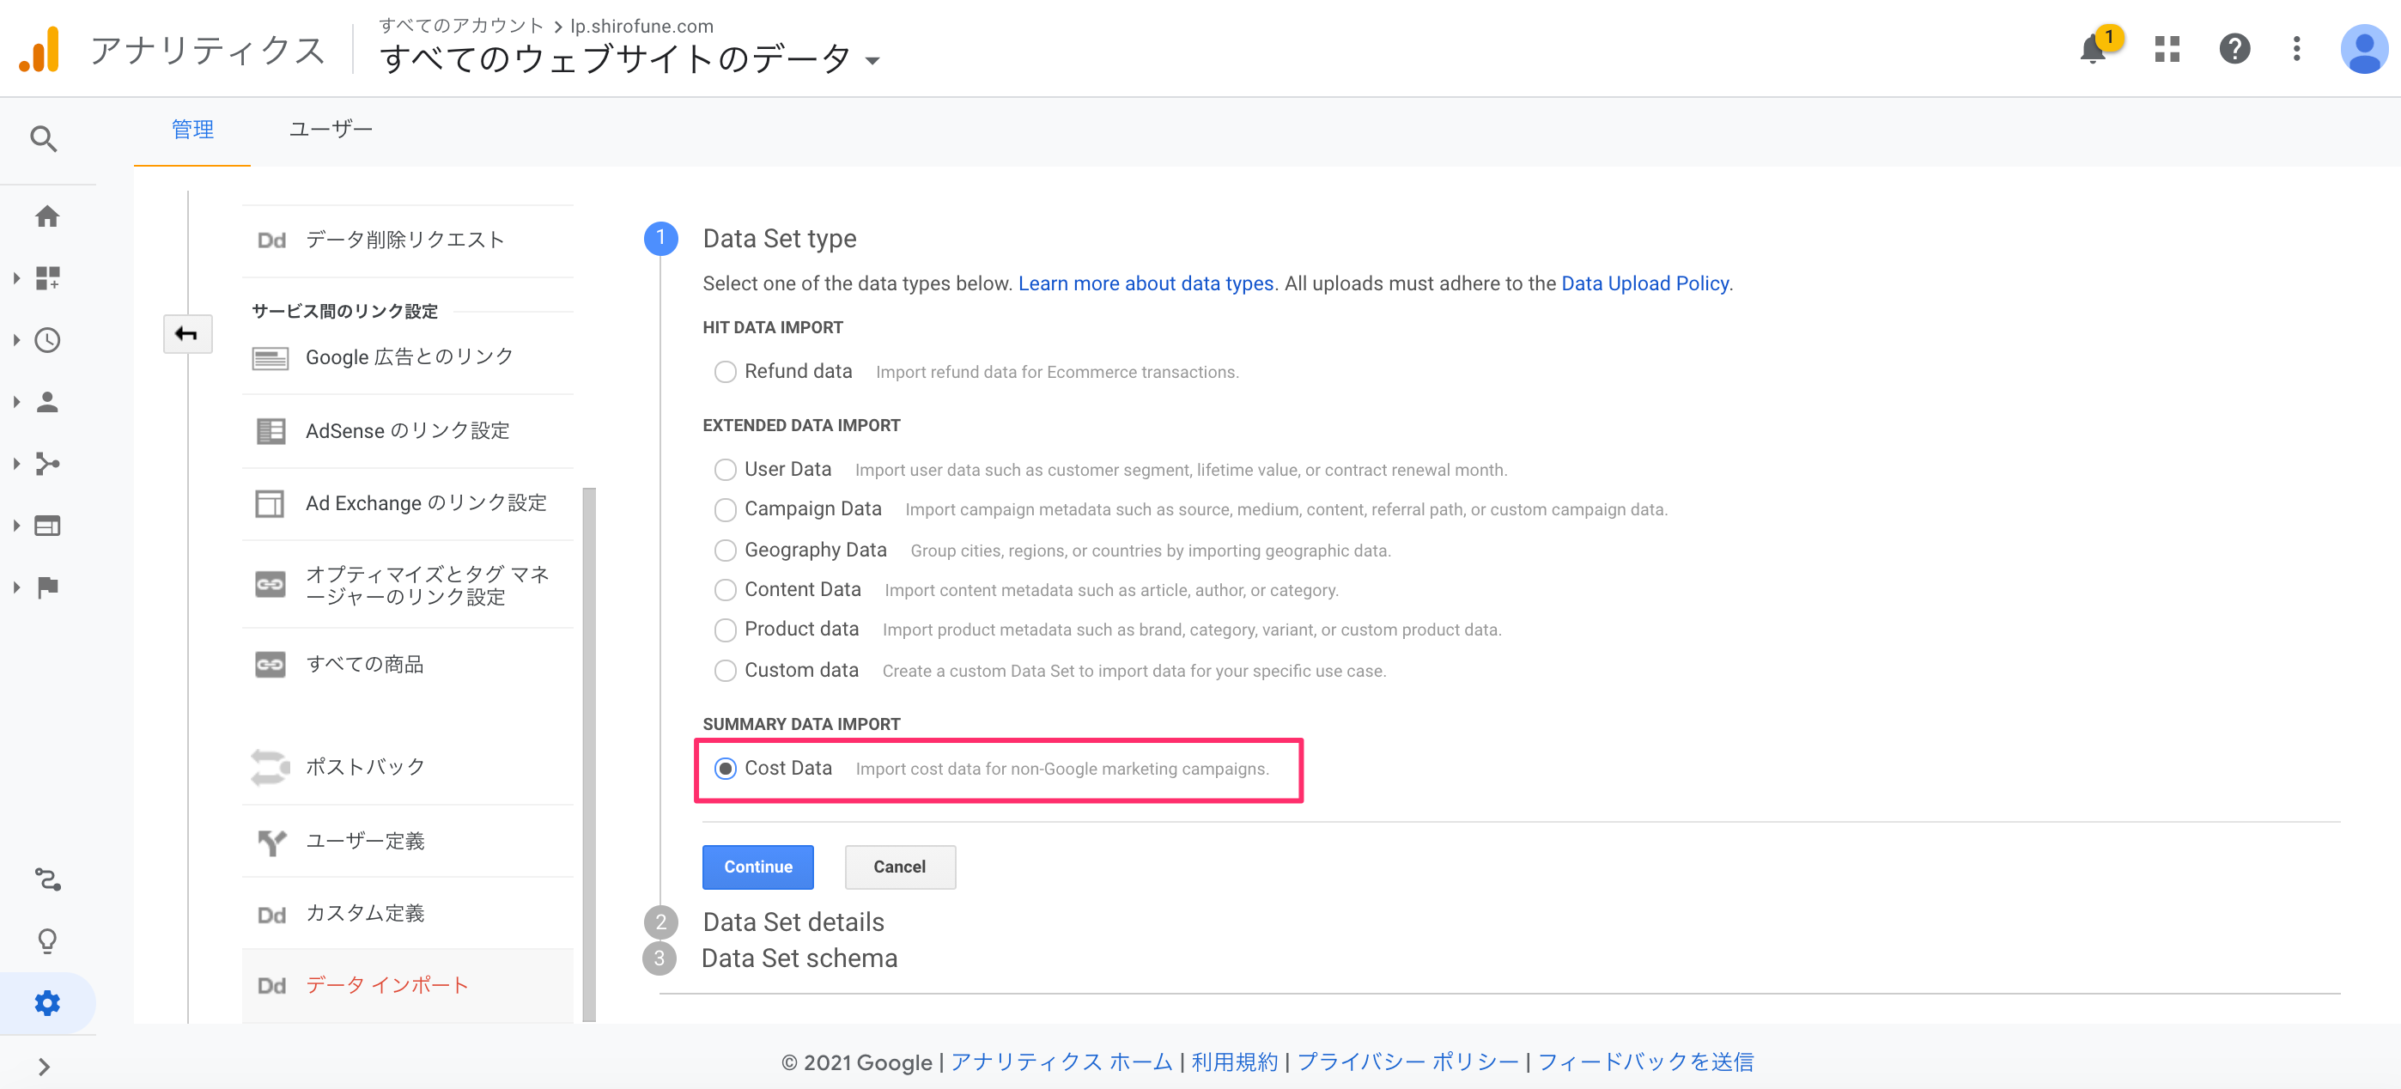Switch to the 管理 tab
The height and width of the screenshot is (1089, 2401).
coord(192,130)
